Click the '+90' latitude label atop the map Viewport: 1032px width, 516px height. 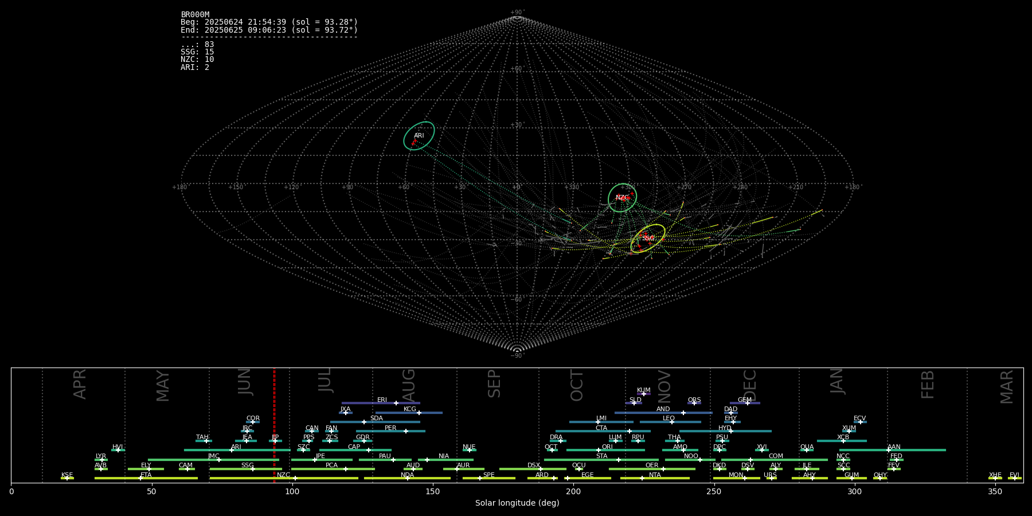[517, 13]
